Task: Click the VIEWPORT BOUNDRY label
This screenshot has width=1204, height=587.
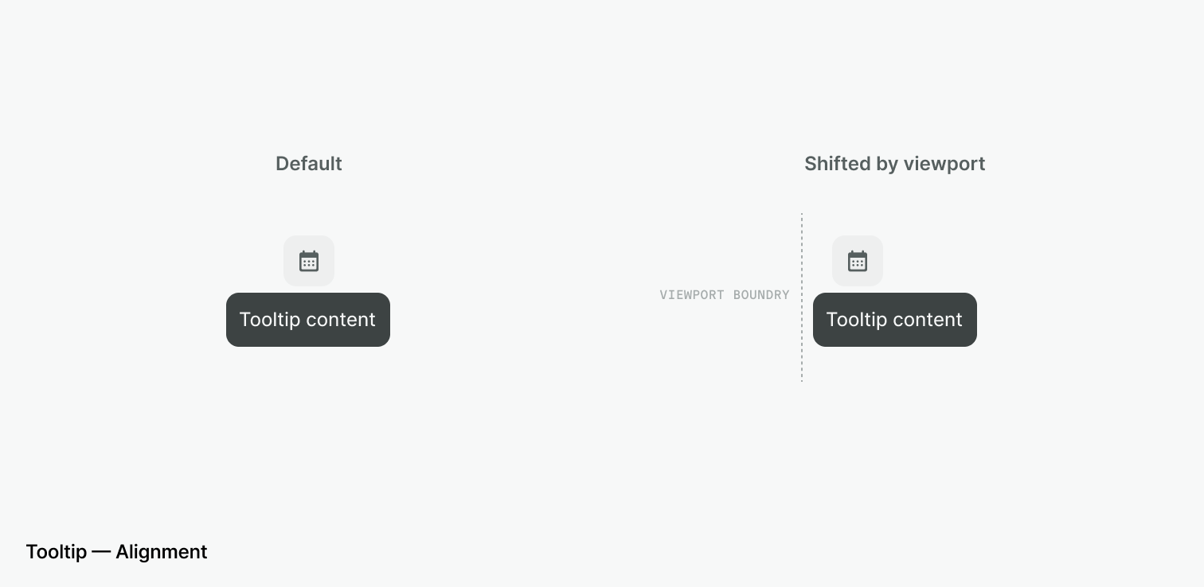Action: [725, 295]
